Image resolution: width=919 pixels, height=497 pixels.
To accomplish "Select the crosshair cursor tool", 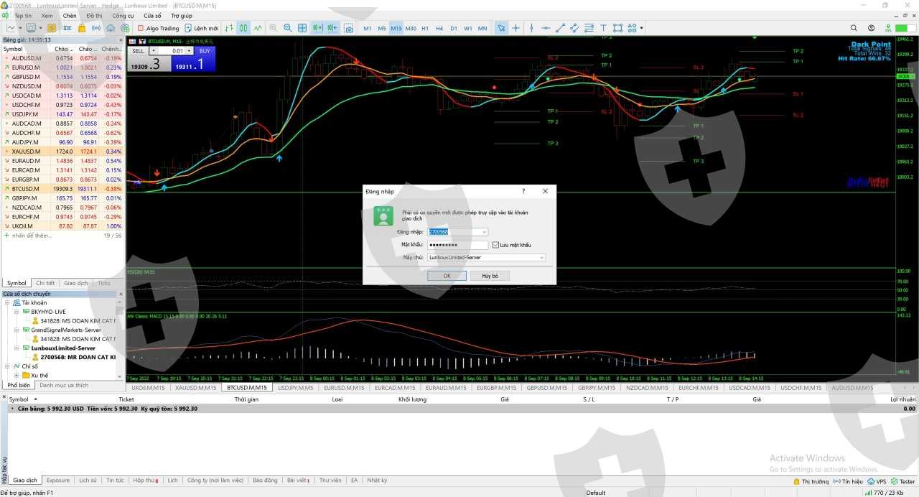I will click(x=516, y=28).
